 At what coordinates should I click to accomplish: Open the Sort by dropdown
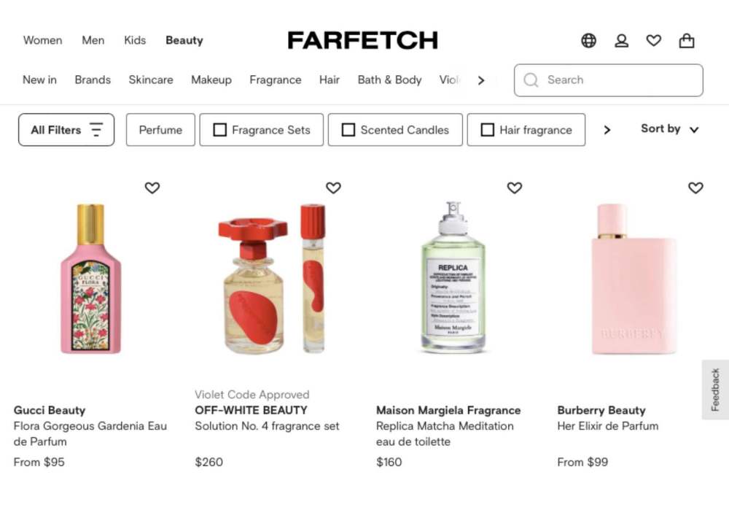tap(669, 129)
